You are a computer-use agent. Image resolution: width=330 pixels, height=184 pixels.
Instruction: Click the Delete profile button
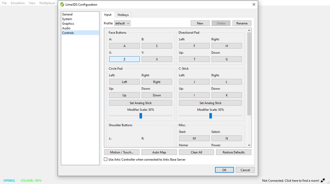coord(221,23)
